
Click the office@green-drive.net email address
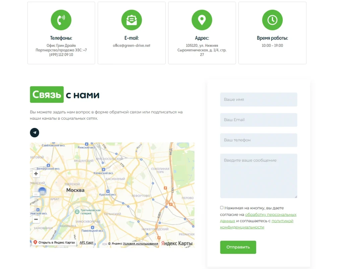(131, 46)
